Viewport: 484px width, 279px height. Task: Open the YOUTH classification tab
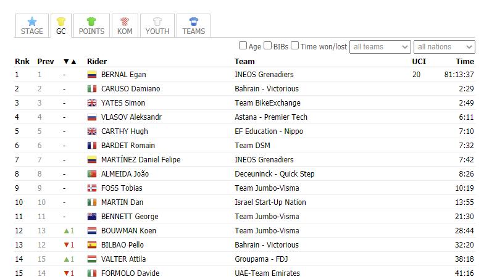pos(157,26)
